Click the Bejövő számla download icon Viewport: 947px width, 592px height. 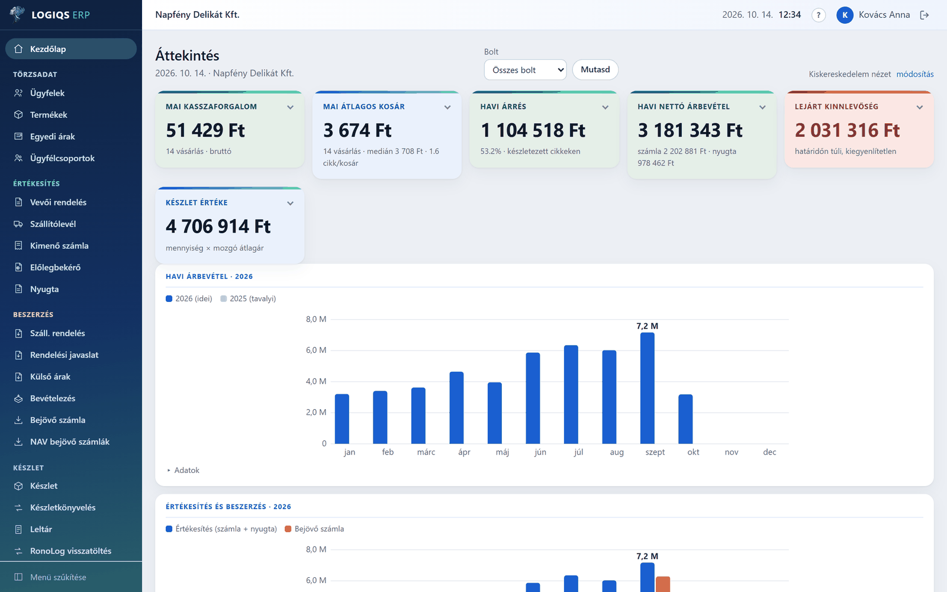(18, 420)
